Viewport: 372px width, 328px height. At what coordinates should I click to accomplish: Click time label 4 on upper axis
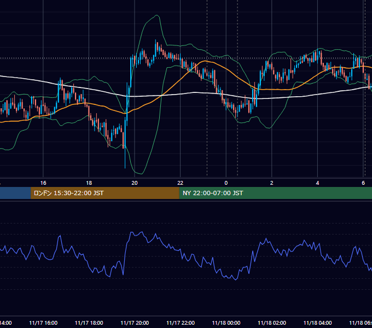pos(317,183)
